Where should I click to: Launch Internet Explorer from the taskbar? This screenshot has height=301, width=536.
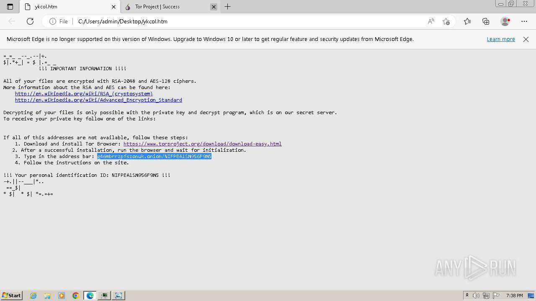(x=33, y=296)
